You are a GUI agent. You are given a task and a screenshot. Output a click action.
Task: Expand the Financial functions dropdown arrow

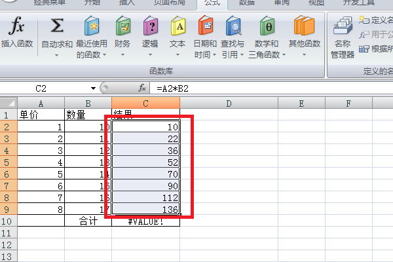click(122, 54)
